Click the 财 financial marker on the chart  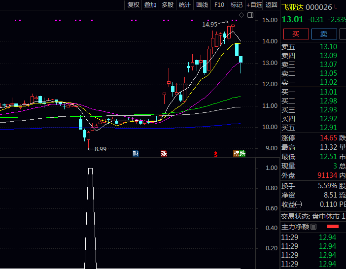(x=136, y=154)
